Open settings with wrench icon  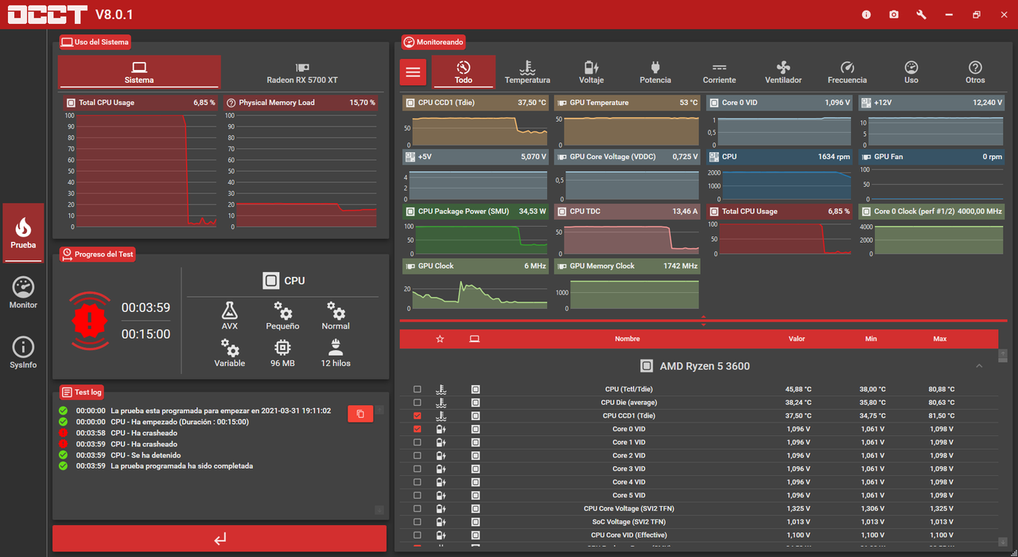click(x=922, y=15)
